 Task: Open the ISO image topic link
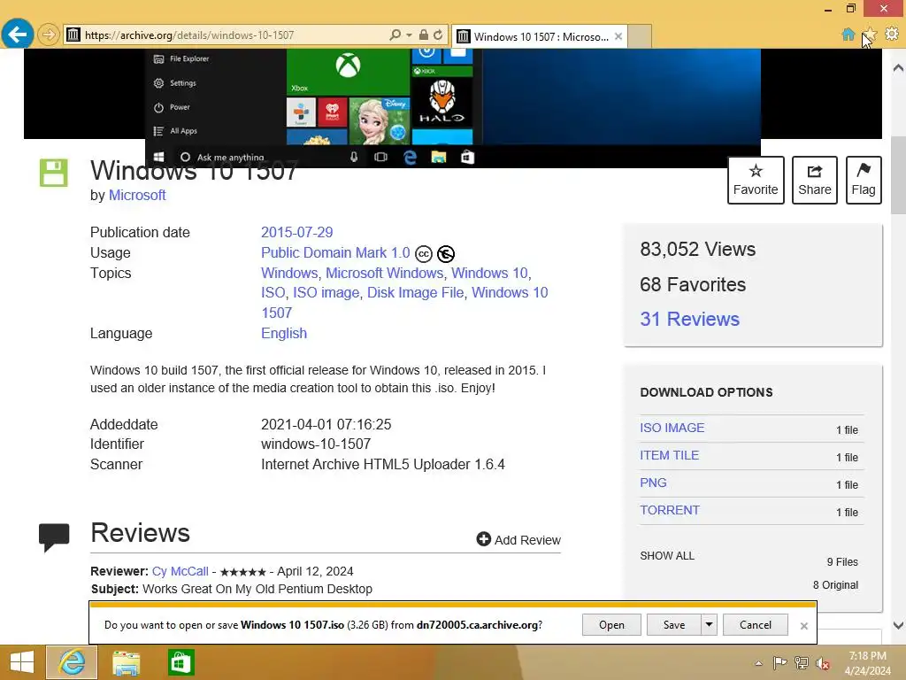tap(326, 292)
